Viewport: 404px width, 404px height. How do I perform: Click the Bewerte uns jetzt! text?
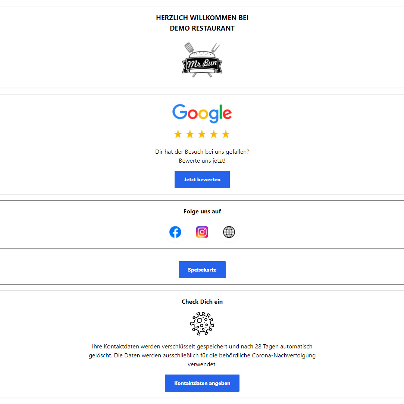tap(202, 161)
